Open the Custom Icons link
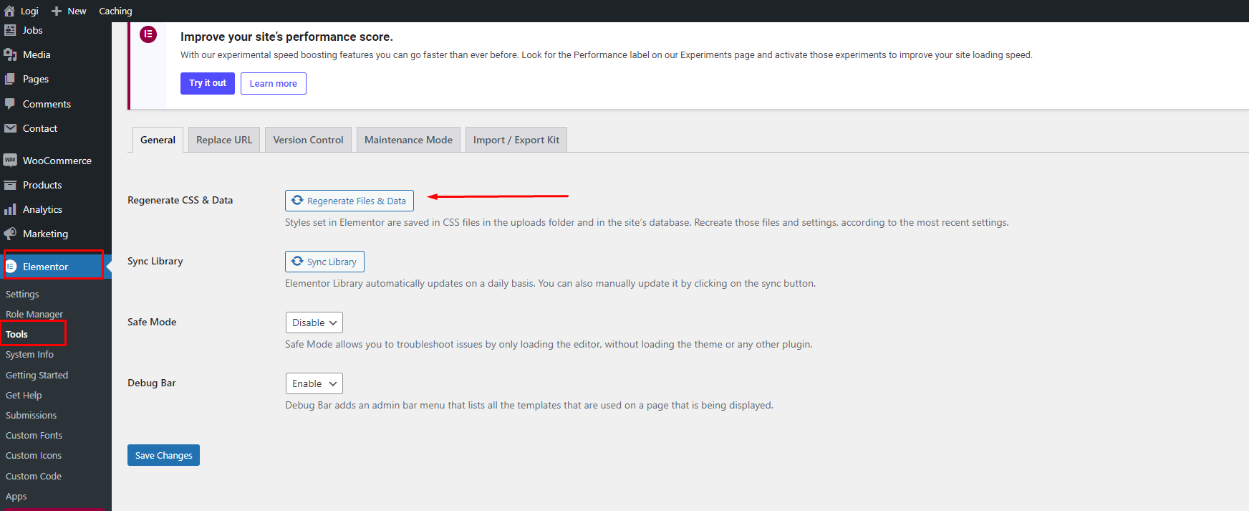 click(x=34, y=455)
